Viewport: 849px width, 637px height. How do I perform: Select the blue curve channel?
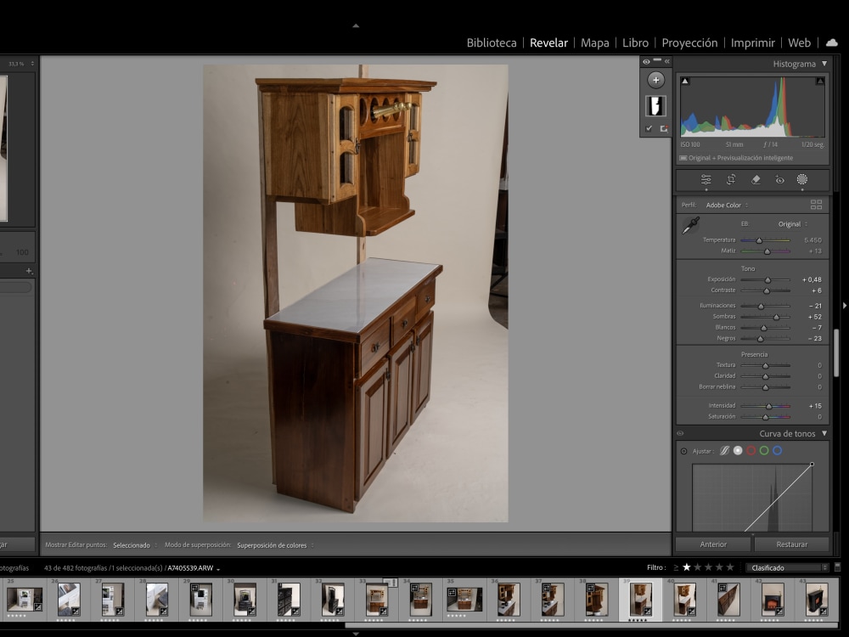pyautogui.click(x=777, y=451)
